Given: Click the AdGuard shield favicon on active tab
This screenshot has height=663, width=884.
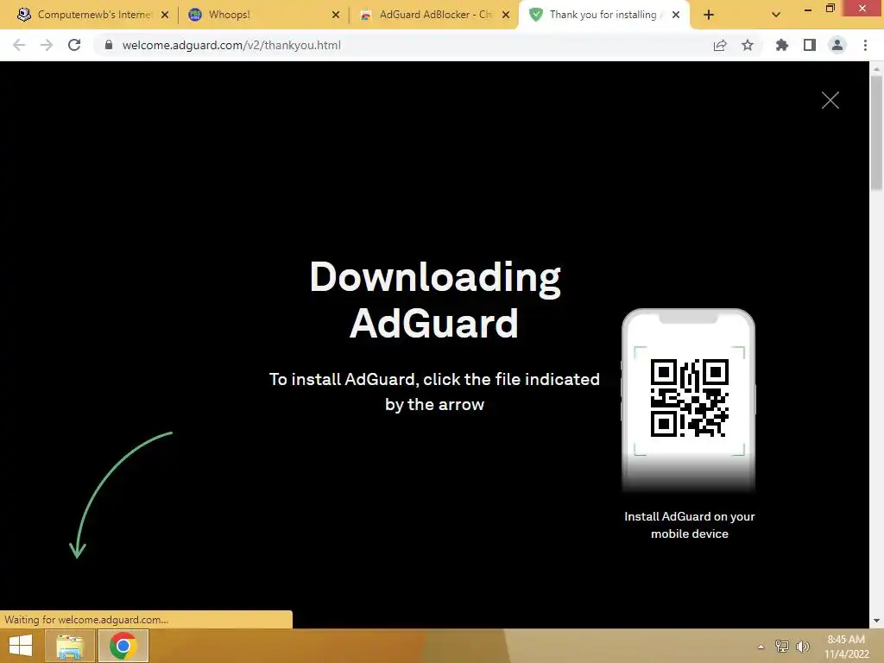Looking at the screenshot, I should point(535,15).
